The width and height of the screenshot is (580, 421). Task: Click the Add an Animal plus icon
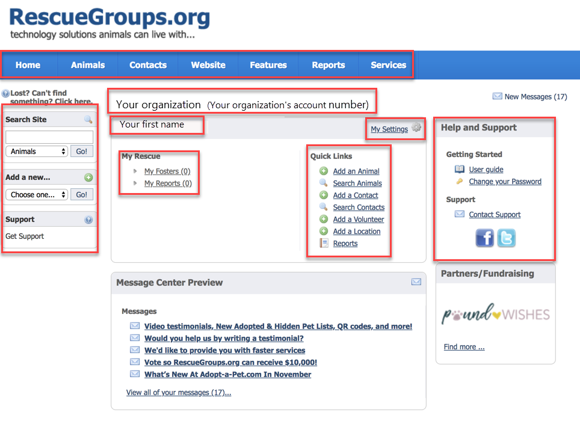coord(324,171)
